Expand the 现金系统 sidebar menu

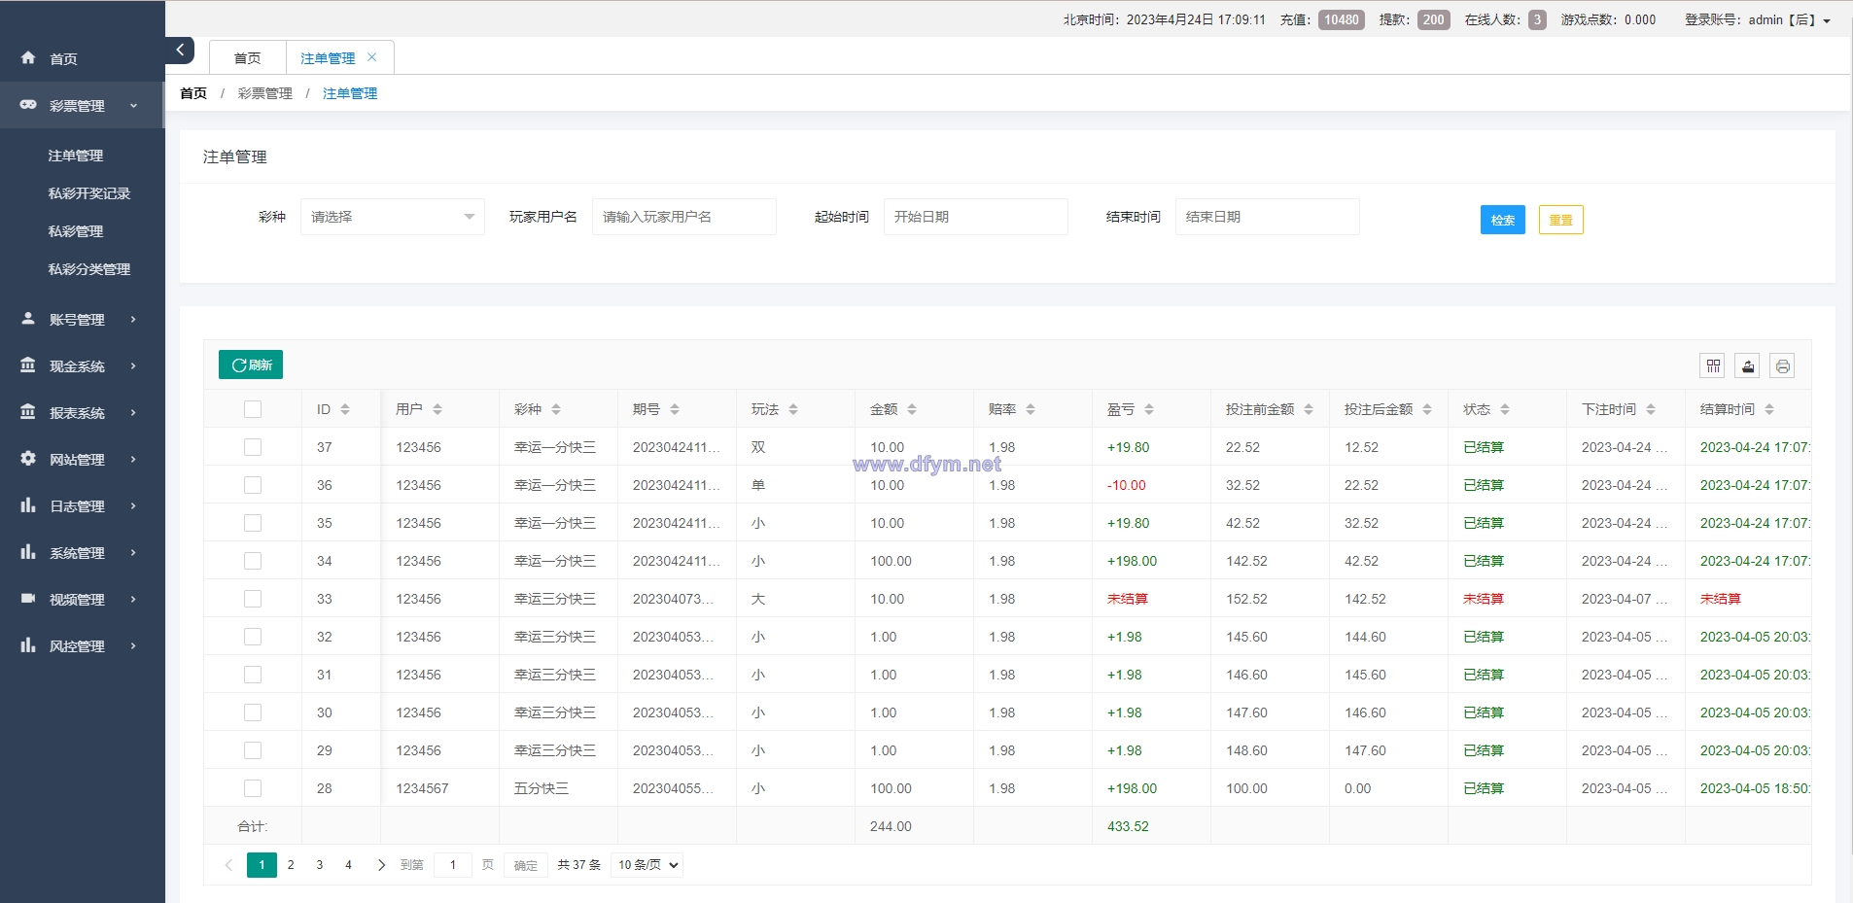tap(82, 365)
